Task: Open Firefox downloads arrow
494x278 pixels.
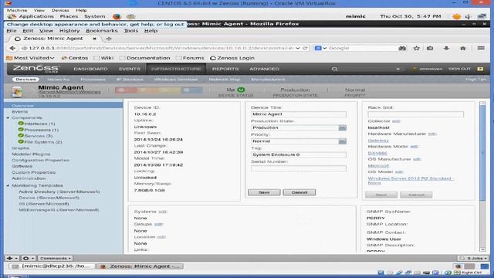Action: 446,48
